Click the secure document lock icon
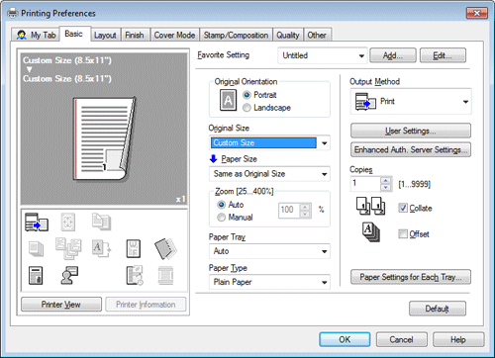This screenshot has height=358, width=495. click(x=36, y=276)
